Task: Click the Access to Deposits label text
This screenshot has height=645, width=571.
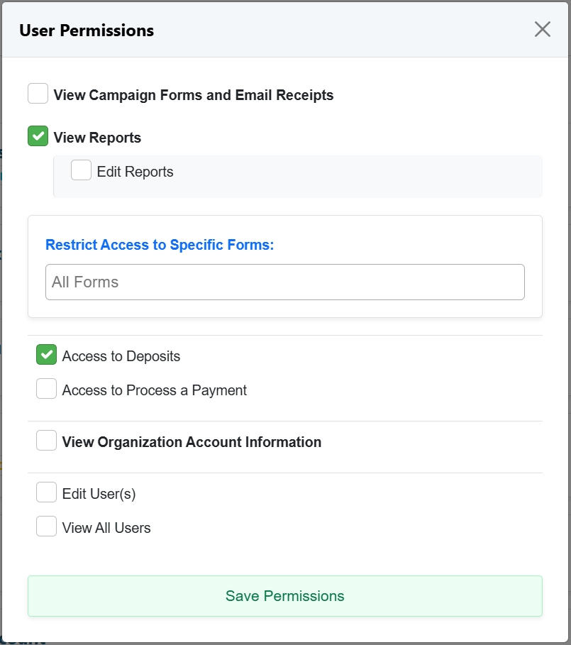Action: [x=121, y=356]
